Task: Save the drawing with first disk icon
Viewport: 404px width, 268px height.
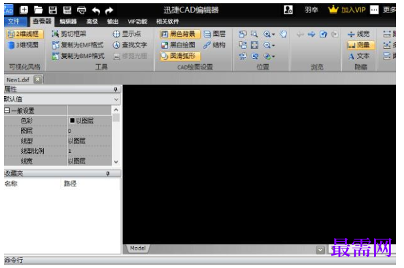Action: [x=53, y=10]
